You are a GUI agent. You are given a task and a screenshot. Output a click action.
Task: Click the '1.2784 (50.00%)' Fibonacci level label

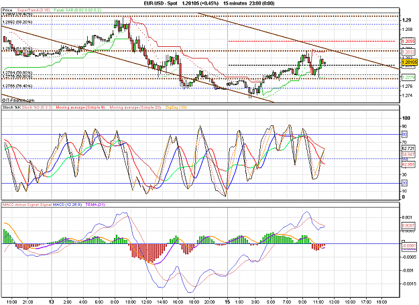click(17, 72)
